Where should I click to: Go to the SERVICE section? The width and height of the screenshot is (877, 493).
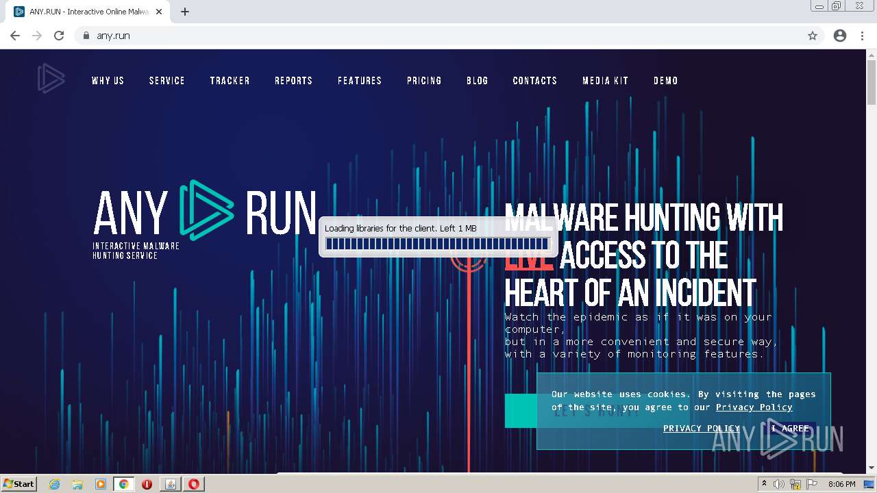click(167, 81)
